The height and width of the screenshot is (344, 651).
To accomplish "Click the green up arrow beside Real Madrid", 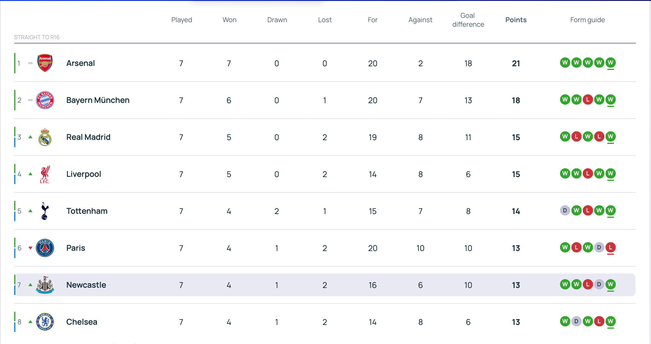I will coord(31,137).
